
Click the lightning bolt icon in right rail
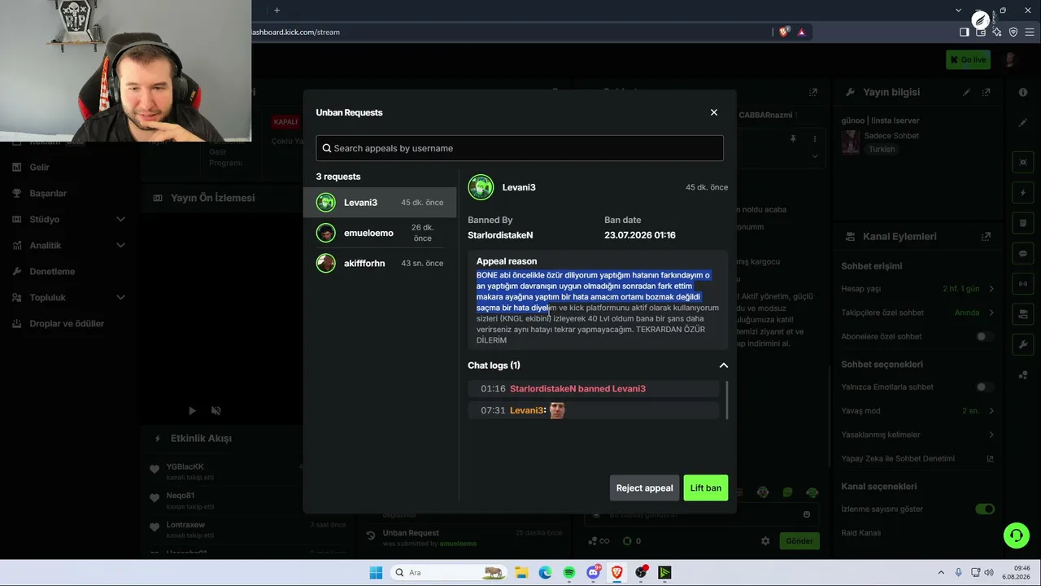tap(1023, 193)
